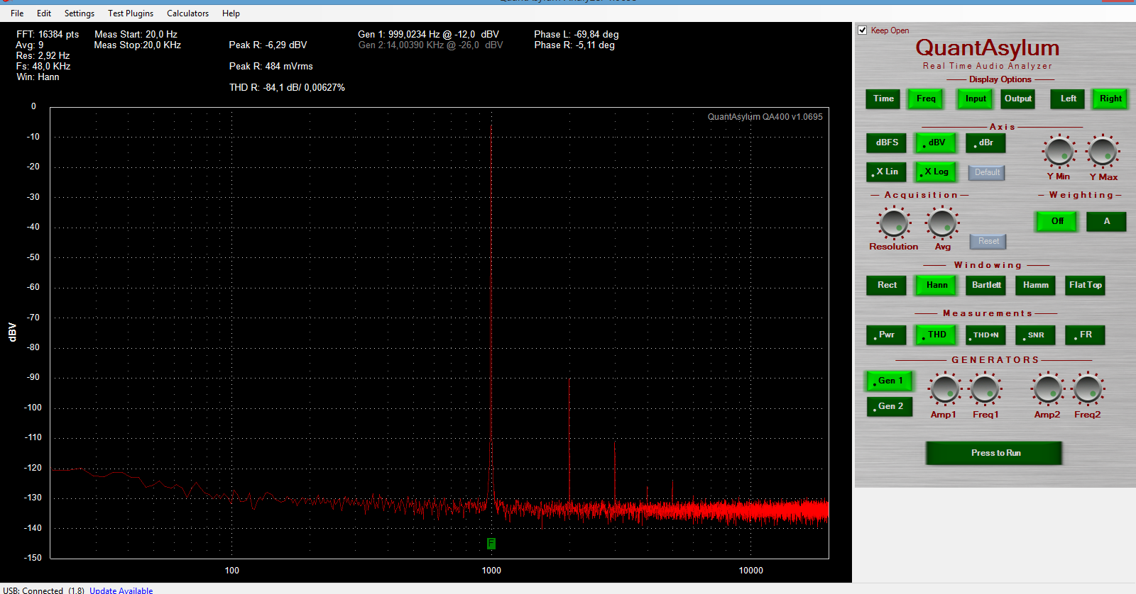Click the FFT 16384 pts readout
The image size is (1136, 594).
tap(48, 34)
